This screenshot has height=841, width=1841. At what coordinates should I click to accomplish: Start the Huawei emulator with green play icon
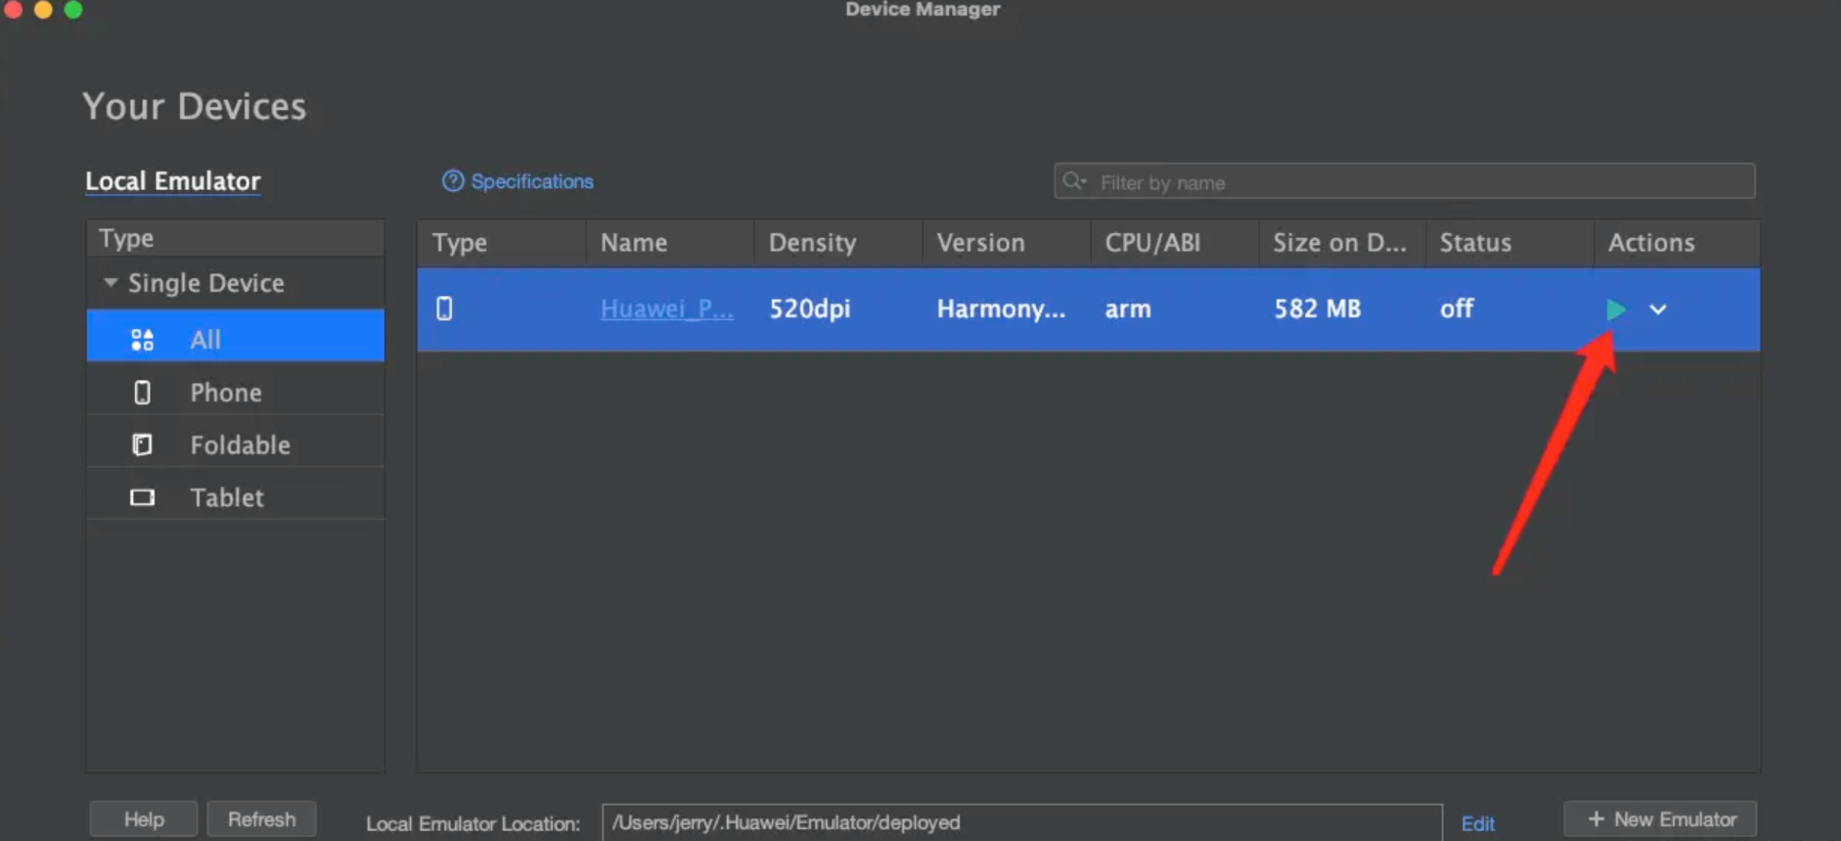(1615, 309)
